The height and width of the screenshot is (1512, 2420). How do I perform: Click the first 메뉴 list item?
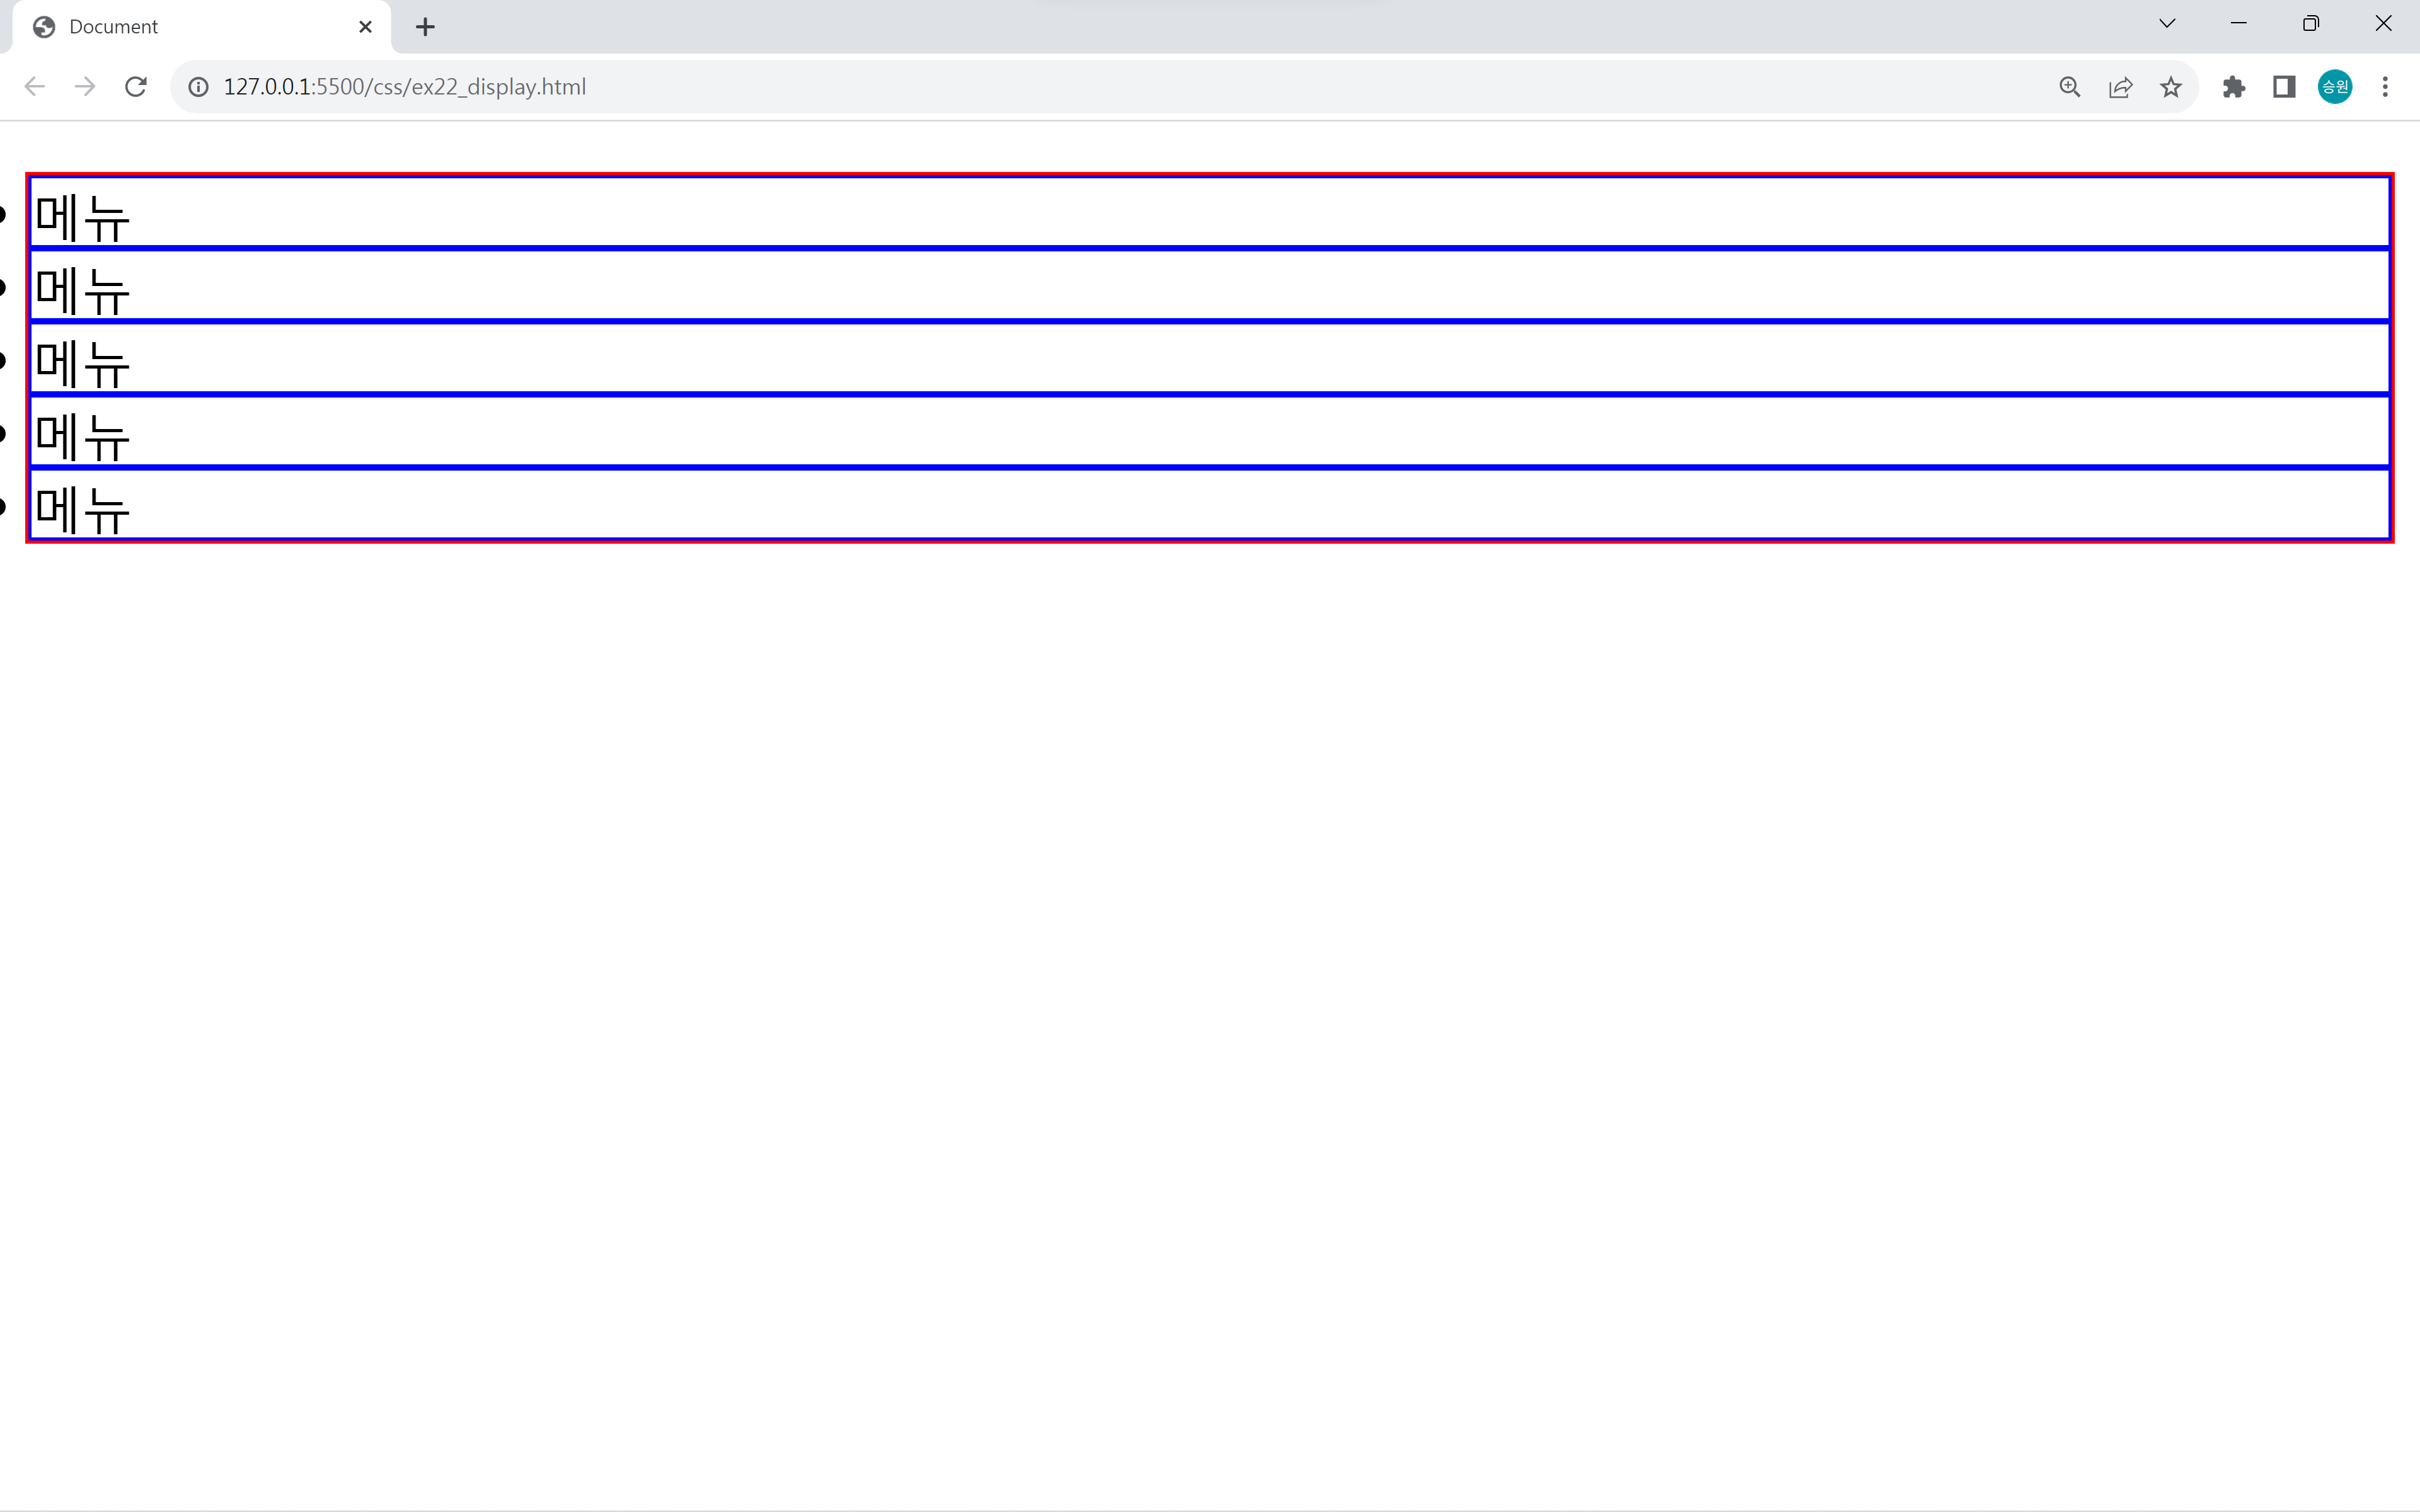click(83, 215)
